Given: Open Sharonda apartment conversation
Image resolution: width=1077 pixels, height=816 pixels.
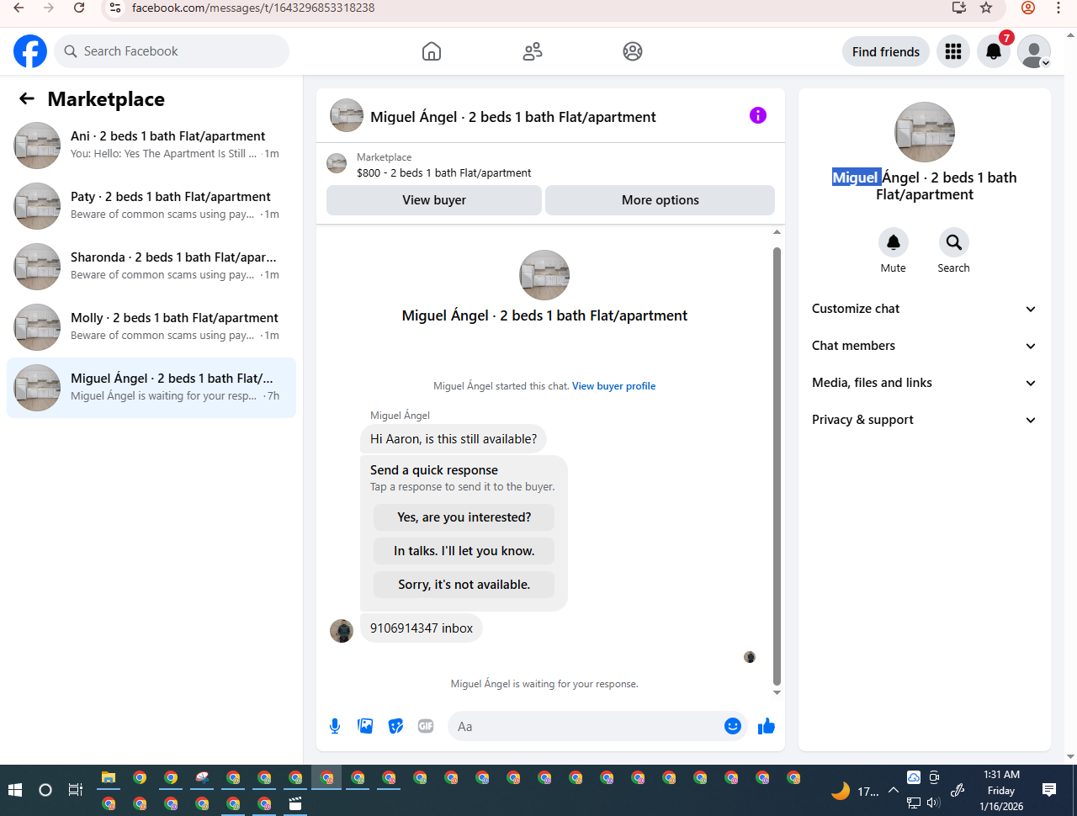Looking at the screenshot, I should tap(151, 266).
